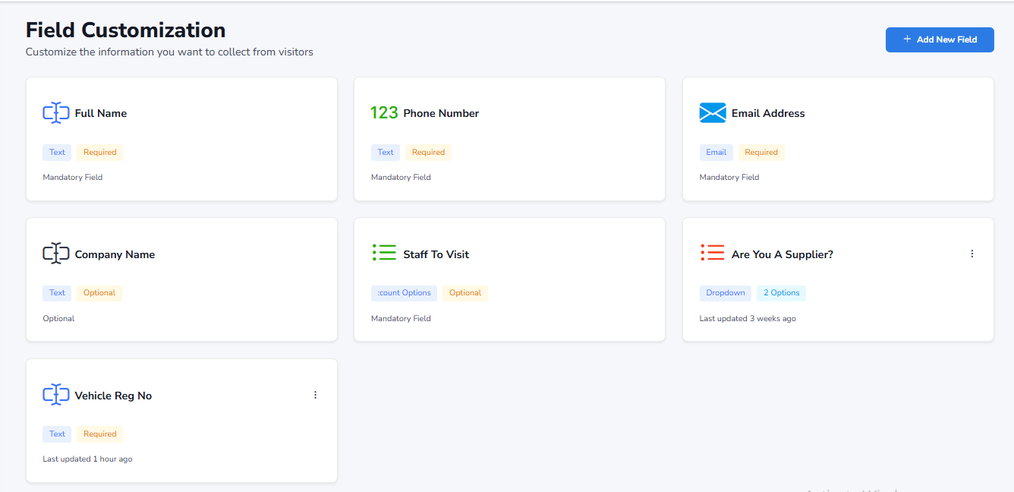Select the Are You A Supplier? title

tap(783, 254)
